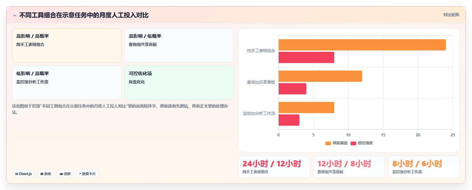Click x-axis tick label 10
This screenshot has width=472, height=190.
coord(348,135)
